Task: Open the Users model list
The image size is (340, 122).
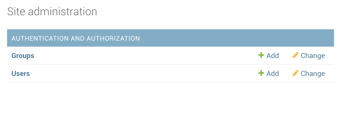Action: coord(21,73)
